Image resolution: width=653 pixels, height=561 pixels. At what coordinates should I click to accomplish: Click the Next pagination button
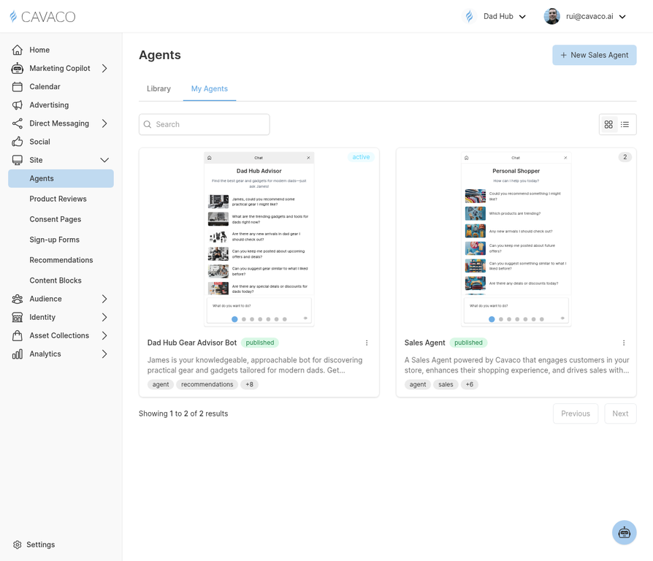(x=620, y=413)
